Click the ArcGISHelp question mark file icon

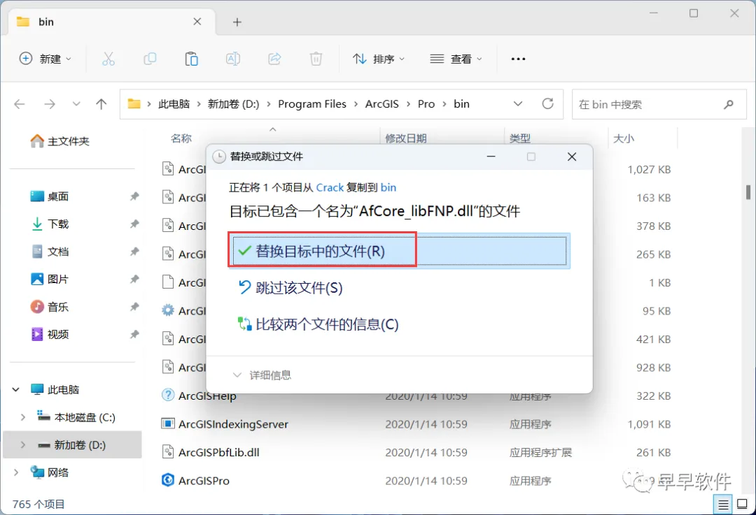pos(168,395)
